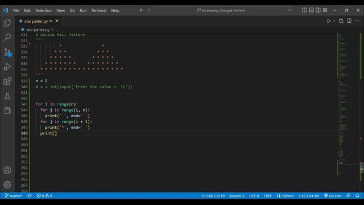Toggle the bottom panel layout icon

click(311, 10)
